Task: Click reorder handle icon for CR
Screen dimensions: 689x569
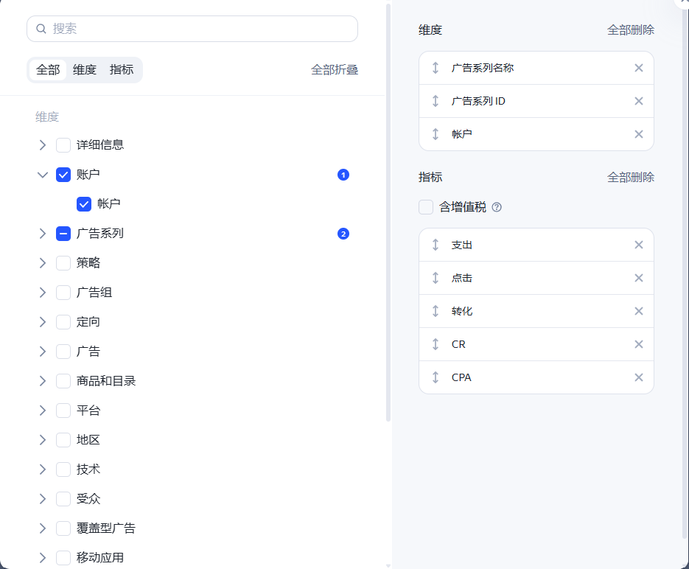Action: point(436,344)
